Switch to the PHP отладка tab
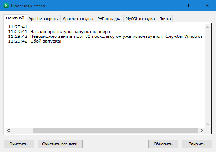This screenshot has width=216, height=152. (x=109, y=19)
